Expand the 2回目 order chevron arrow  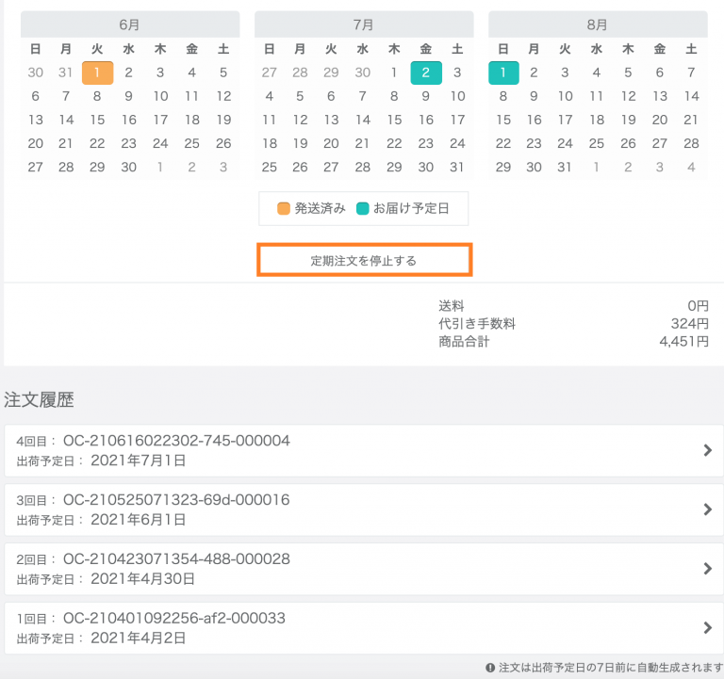pyautogui.click(x=708, y=569)
